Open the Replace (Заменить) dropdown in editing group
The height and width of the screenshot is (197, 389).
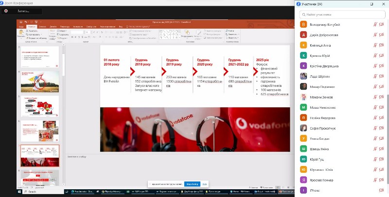pyautogui.click(x=233, y=34)
